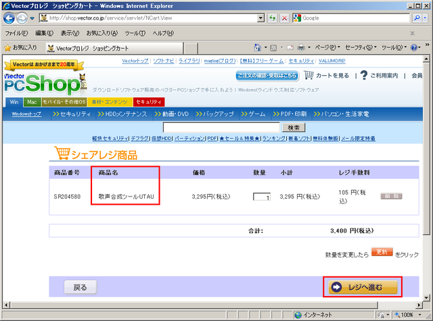Viewport: 433px width, 321px height.
Task: Open search provider dropdown arrow
Action: pyautogui.click(x=425, y=18)
